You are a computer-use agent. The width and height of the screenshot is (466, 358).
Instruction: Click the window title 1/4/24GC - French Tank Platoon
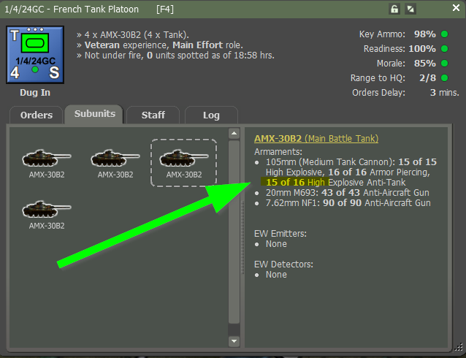pos(72,9)
